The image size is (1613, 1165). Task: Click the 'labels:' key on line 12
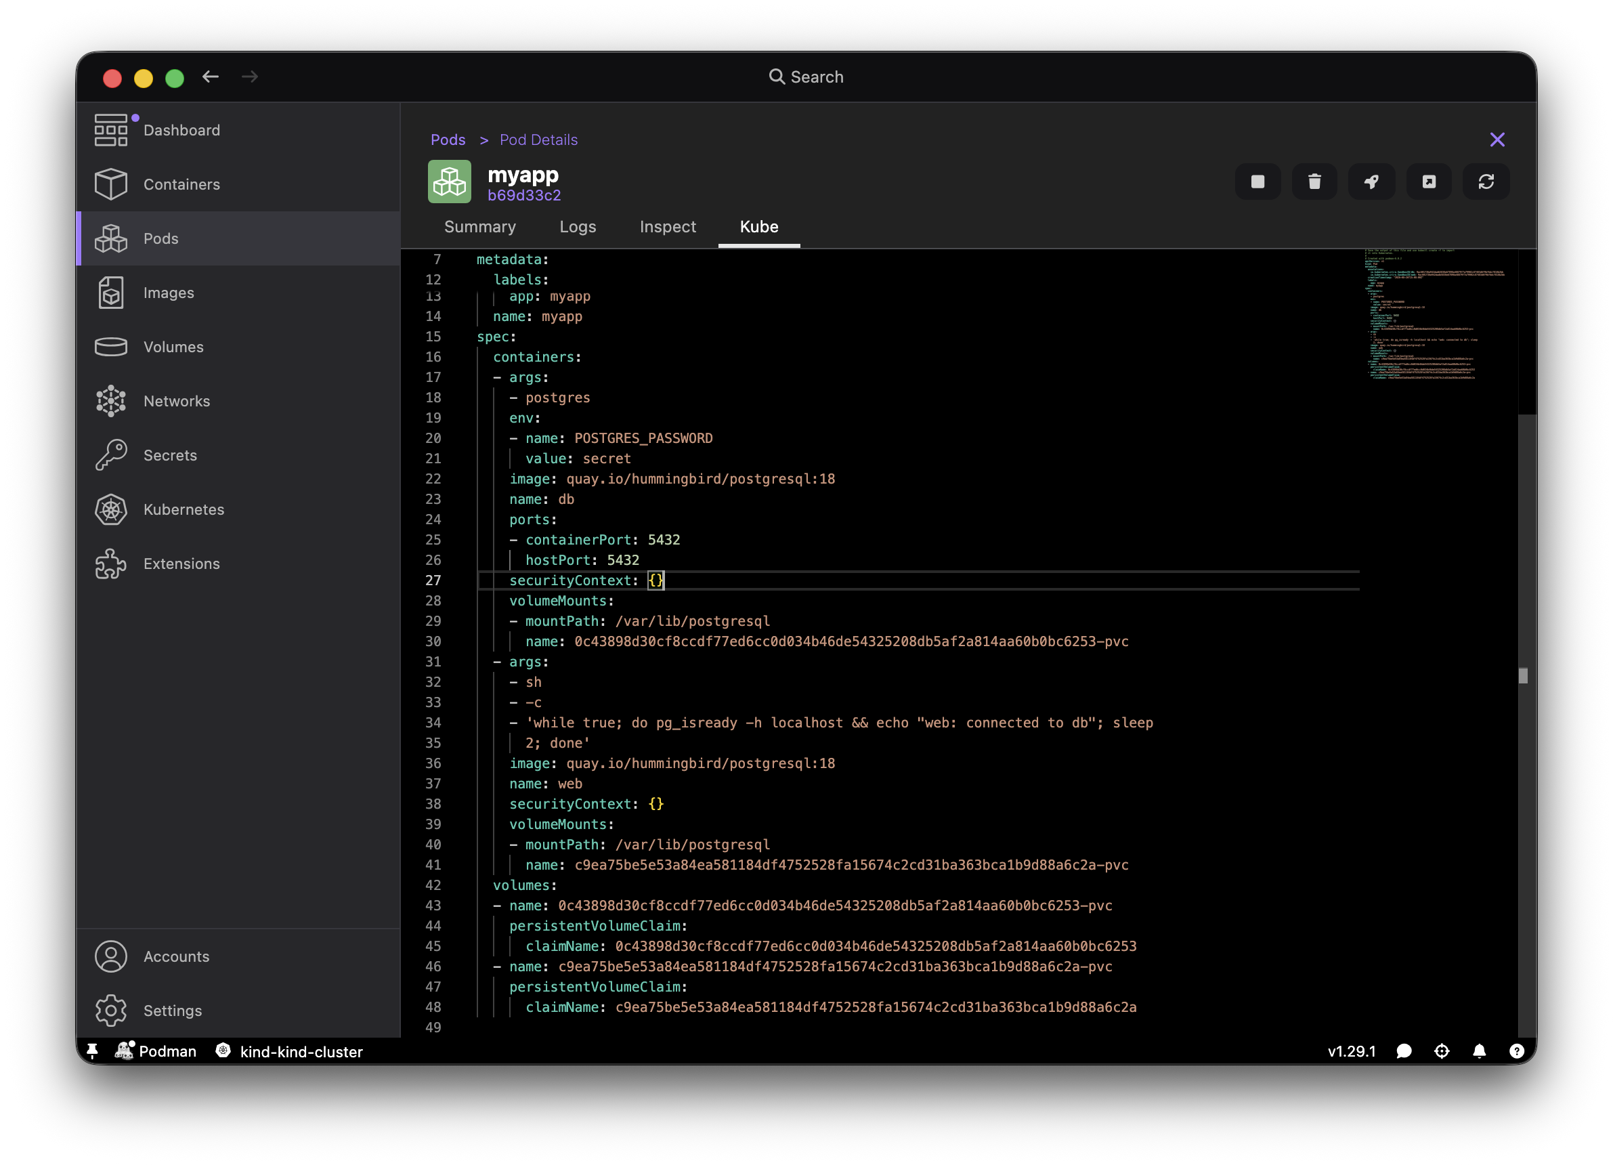[x=521, y=280]
